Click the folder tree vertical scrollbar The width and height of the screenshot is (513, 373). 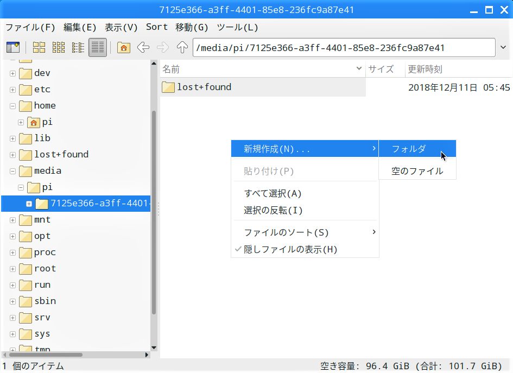point(154,212)
